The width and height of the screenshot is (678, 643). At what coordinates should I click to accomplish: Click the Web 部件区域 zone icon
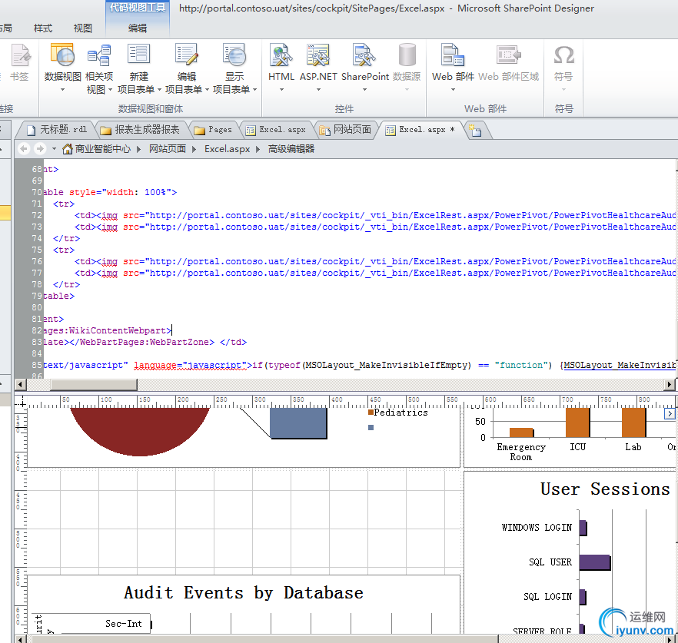(x=509, y=55)
